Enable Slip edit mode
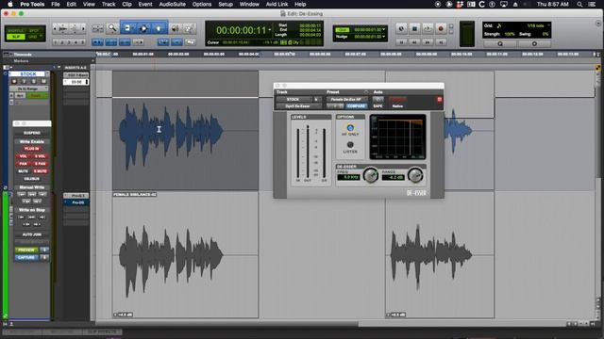 click(x=16, y=37)
